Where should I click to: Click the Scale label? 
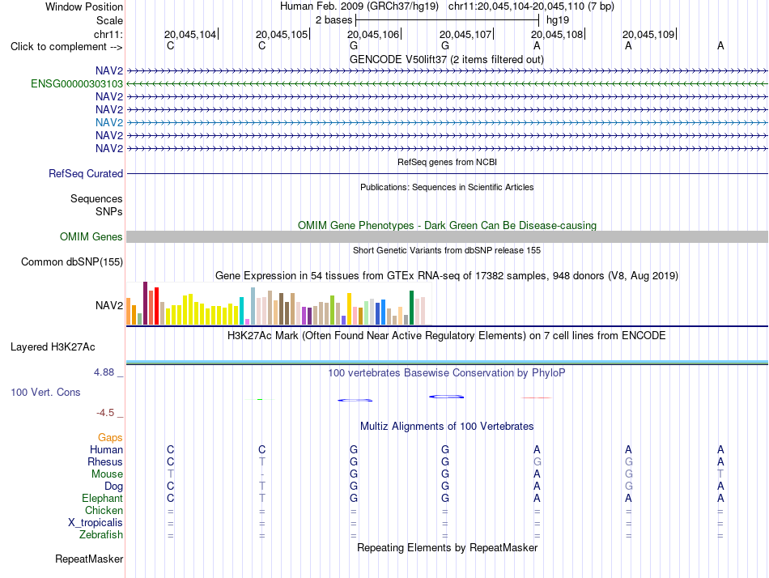click(109, 20)
